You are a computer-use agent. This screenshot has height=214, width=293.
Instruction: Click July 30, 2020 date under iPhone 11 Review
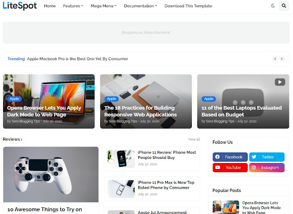point(147,164)
